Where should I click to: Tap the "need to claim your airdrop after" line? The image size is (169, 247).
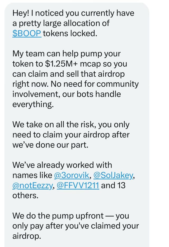[x=71, y=135]
